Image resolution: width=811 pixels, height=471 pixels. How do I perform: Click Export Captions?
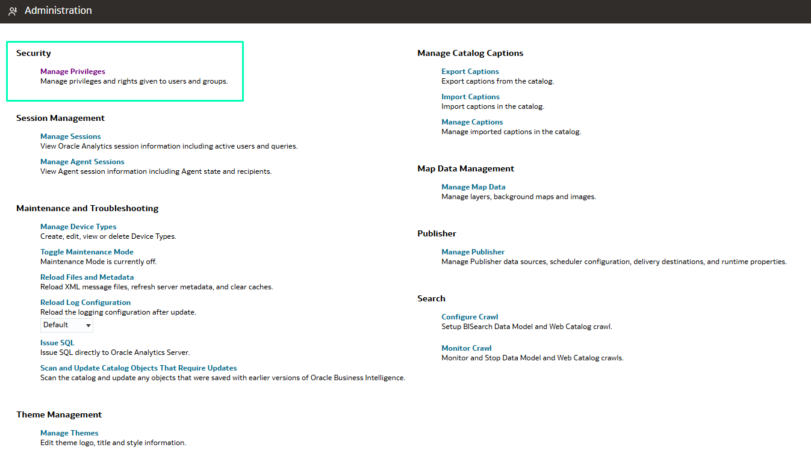pos(470,72)
